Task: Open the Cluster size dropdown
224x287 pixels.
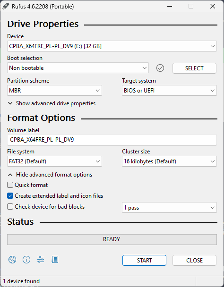Action: pos(169,161)
